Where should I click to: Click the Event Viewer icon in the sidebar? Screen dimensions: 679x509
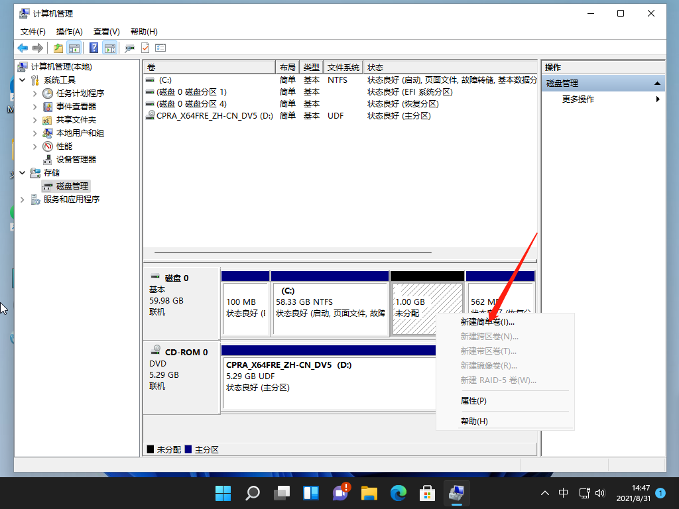48,106
